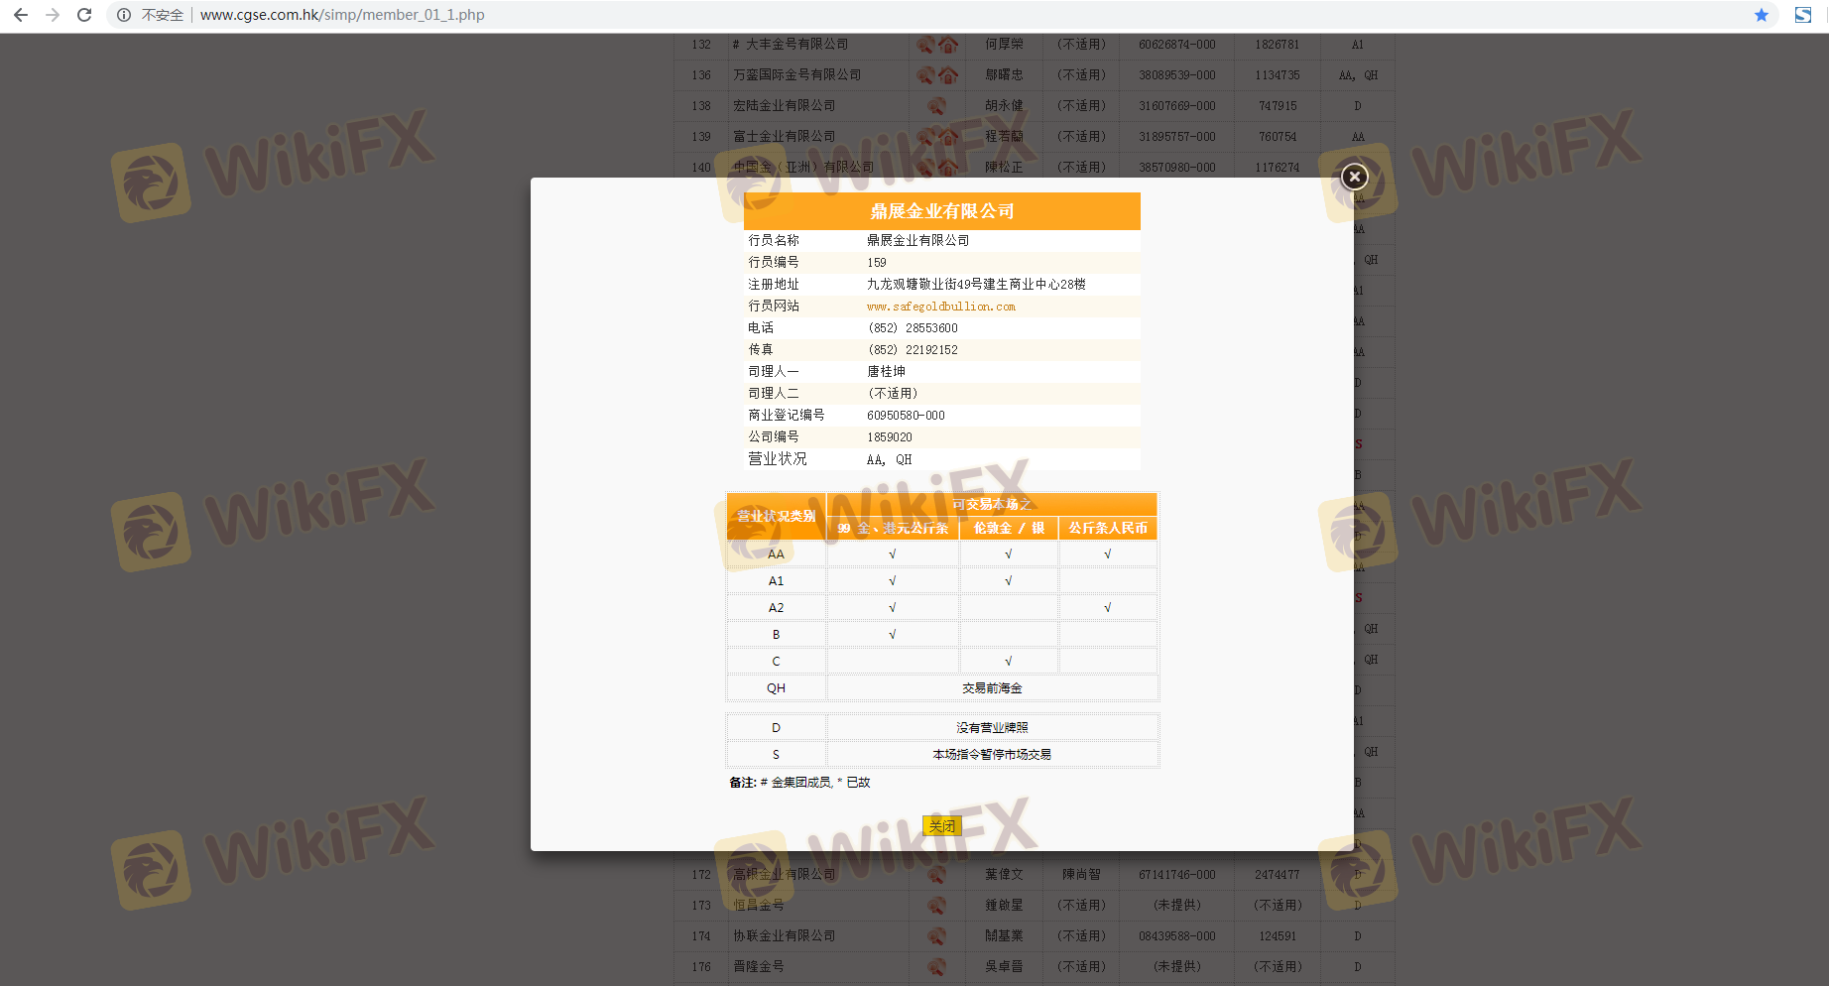Reload the current page
1829x986 pixels.
click(84, 15)
